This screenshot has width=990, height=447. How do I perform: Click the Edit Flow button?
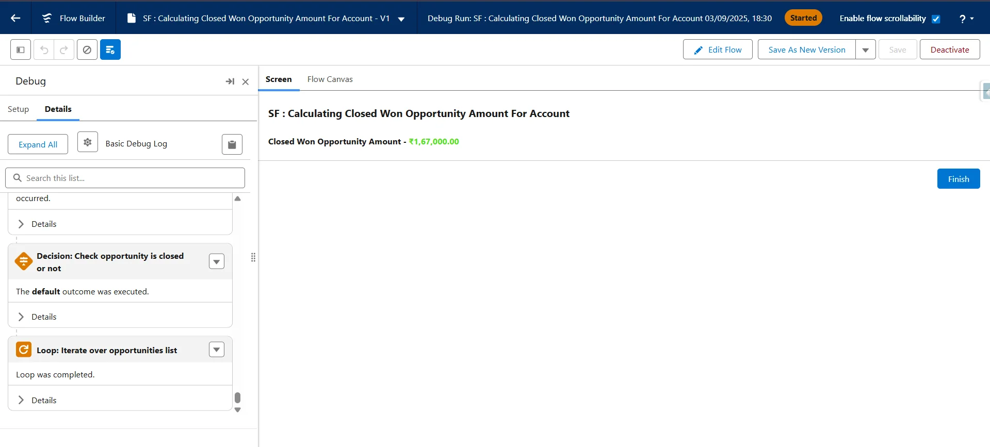tap(718, 49)
